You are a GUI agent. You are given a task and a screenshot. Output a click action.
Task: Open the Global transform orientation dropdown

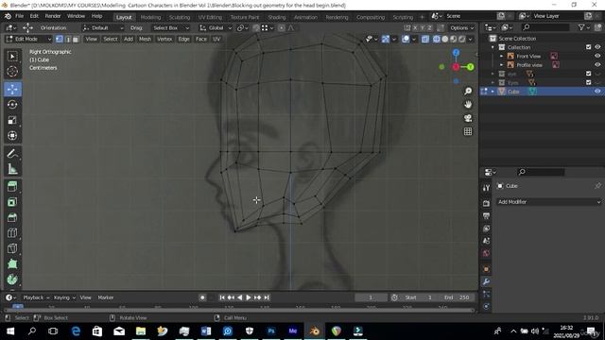[x=216, y=27]
